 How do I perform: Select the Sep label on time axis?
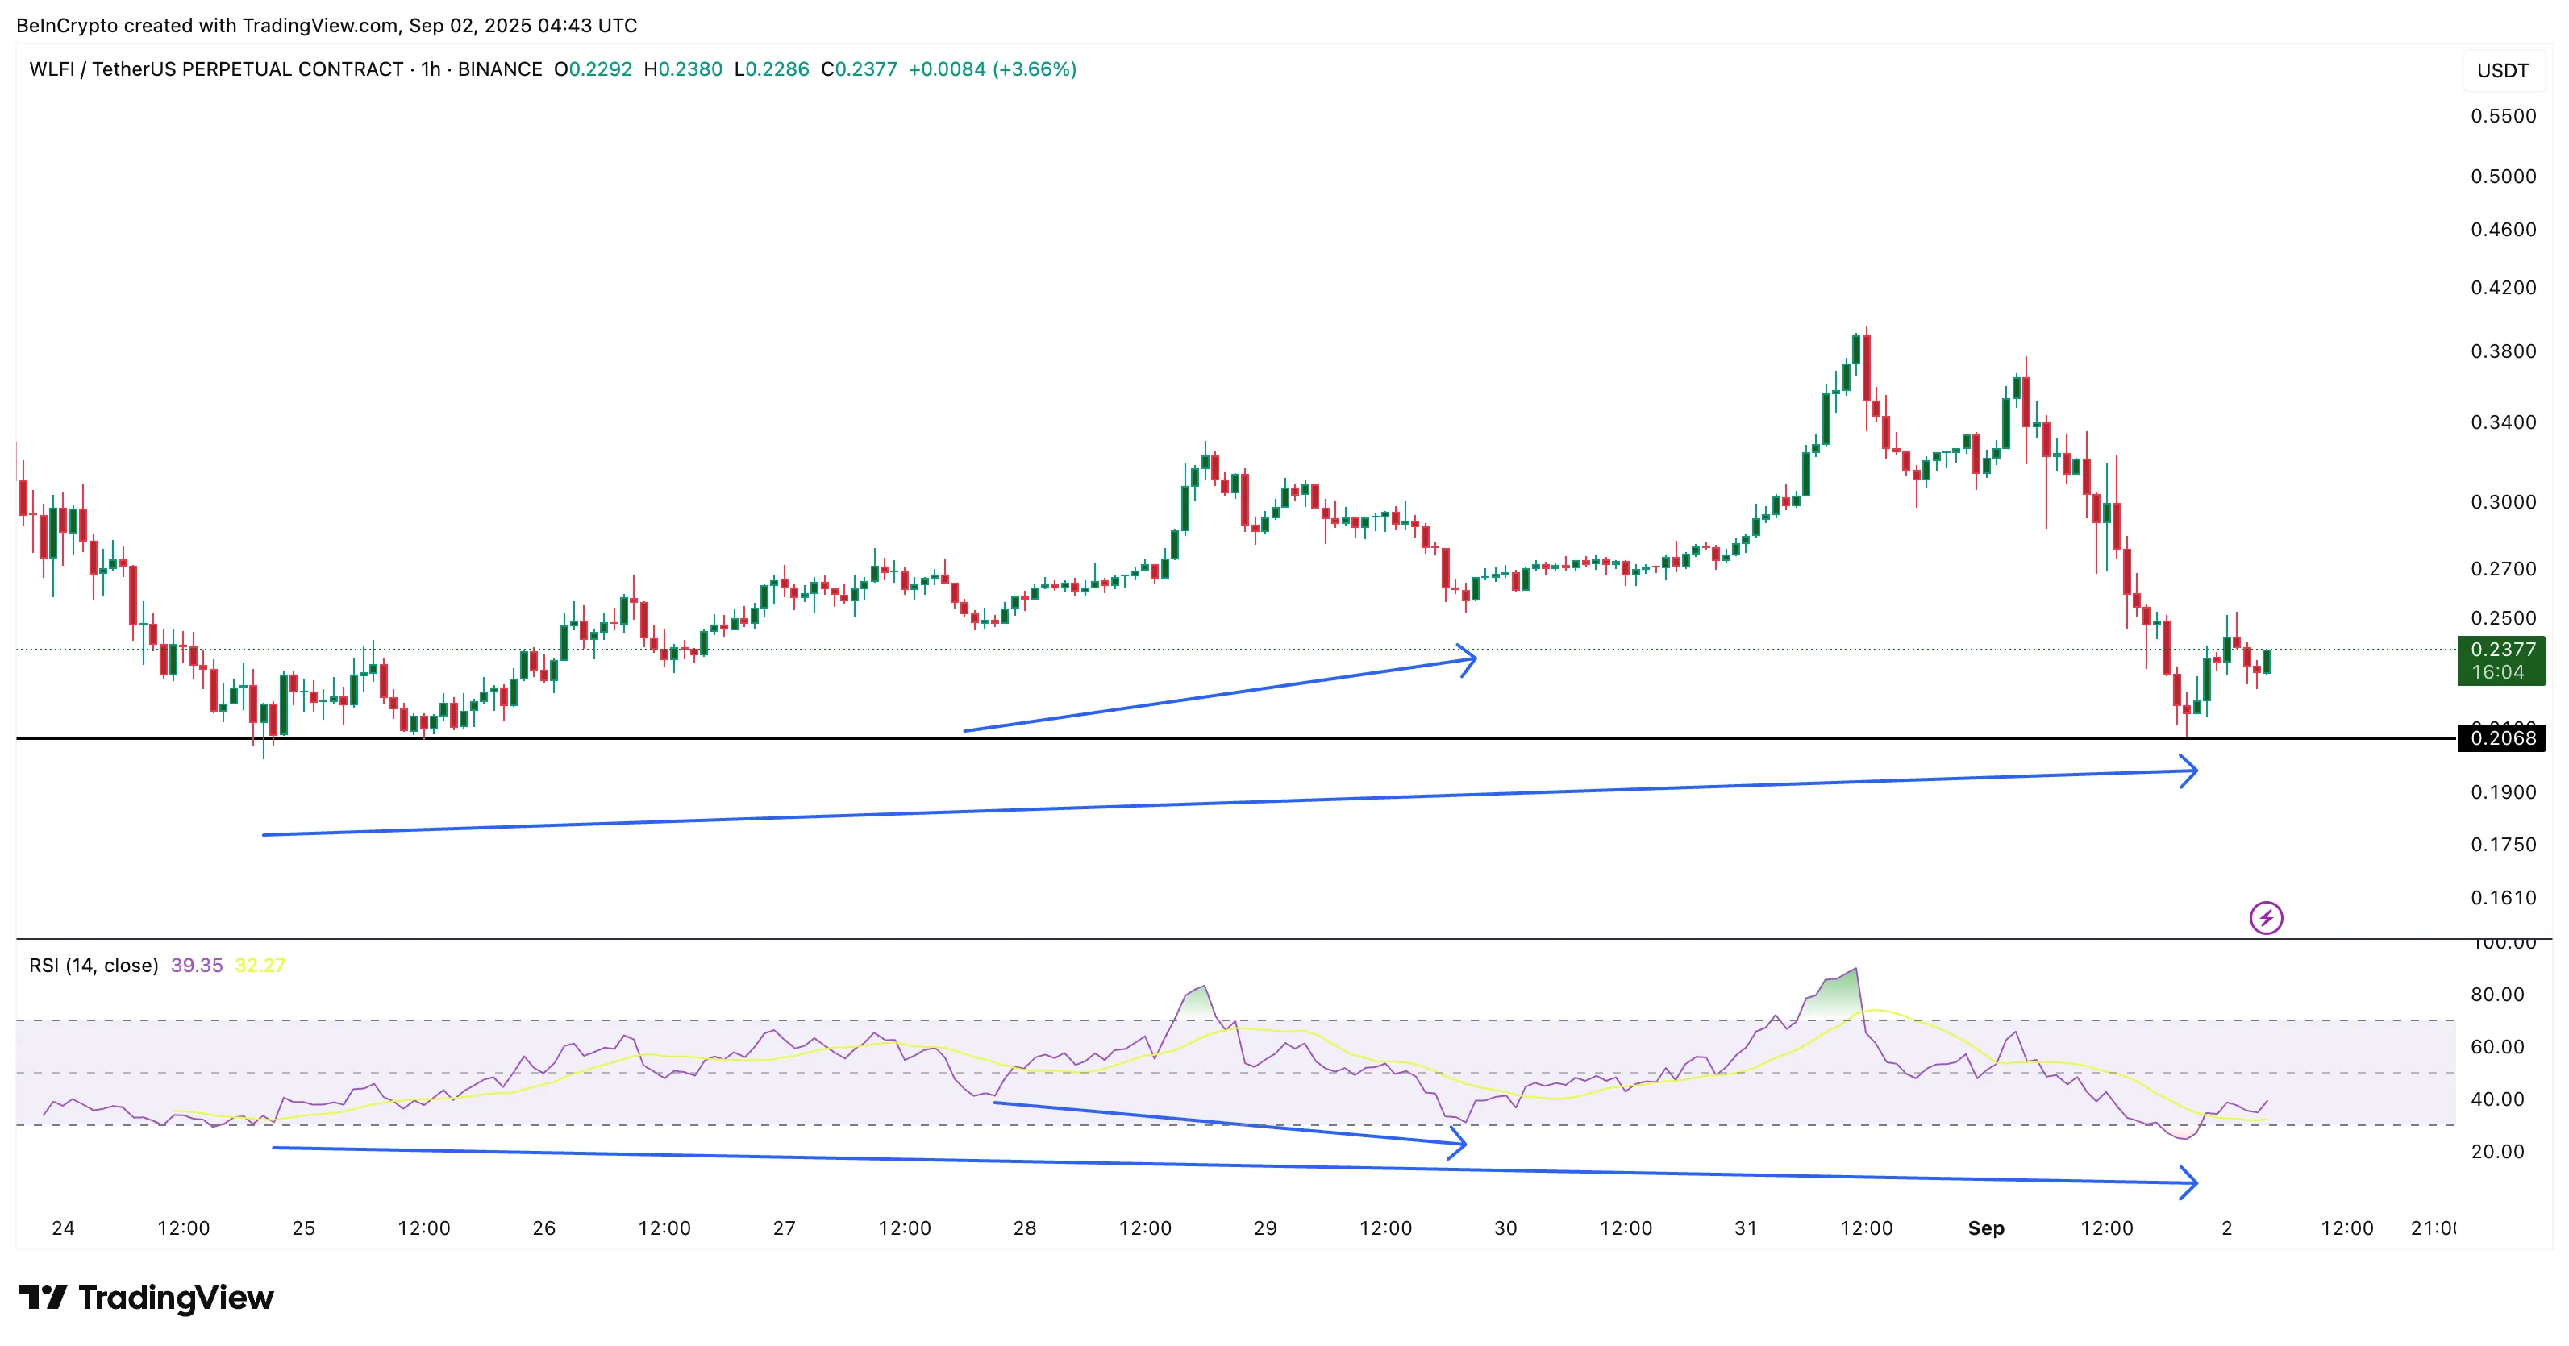[1988, 1228]
